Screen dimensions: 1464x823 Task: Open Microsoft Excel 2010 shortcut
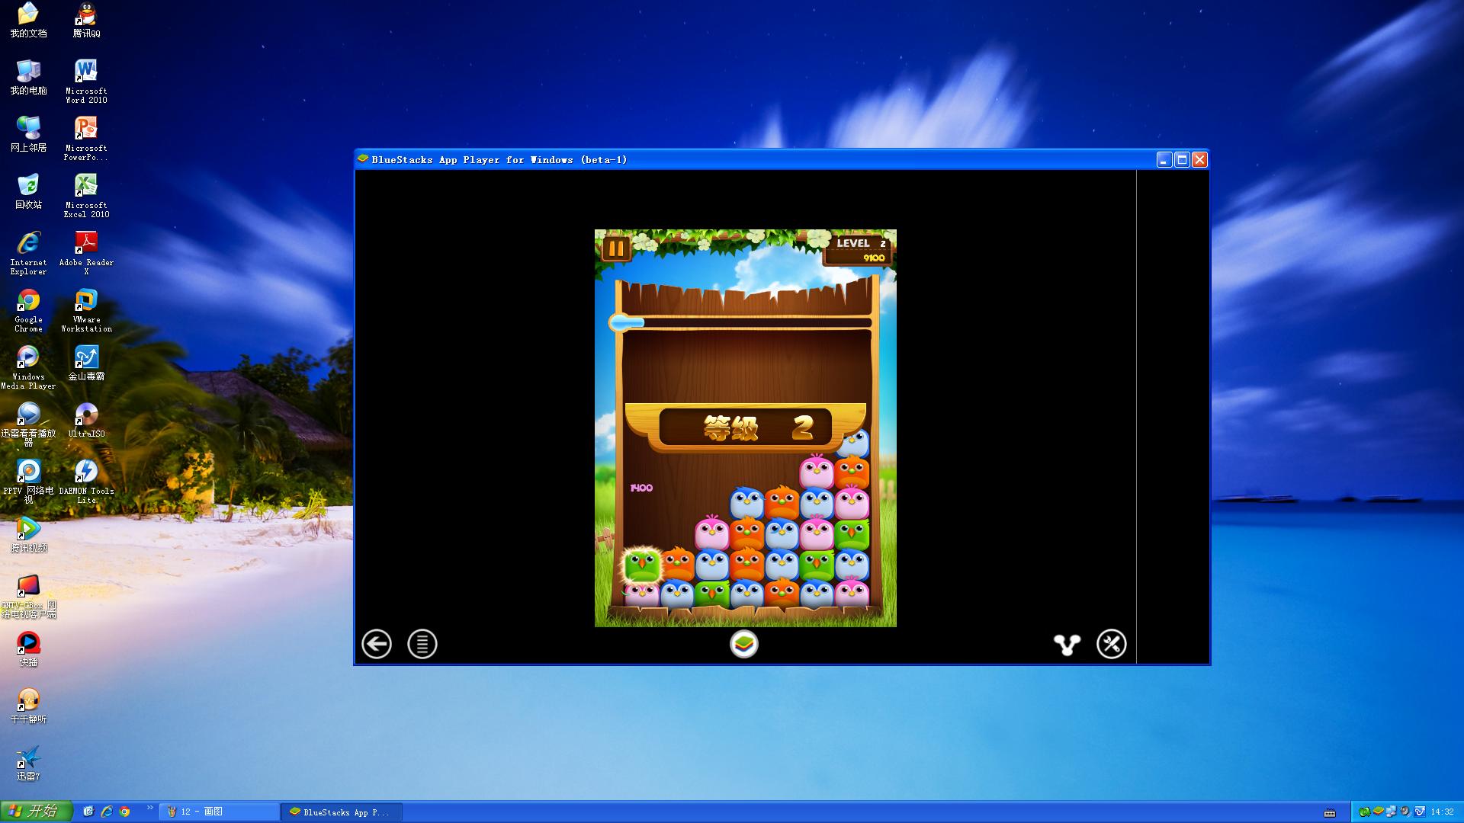point(86,196)
